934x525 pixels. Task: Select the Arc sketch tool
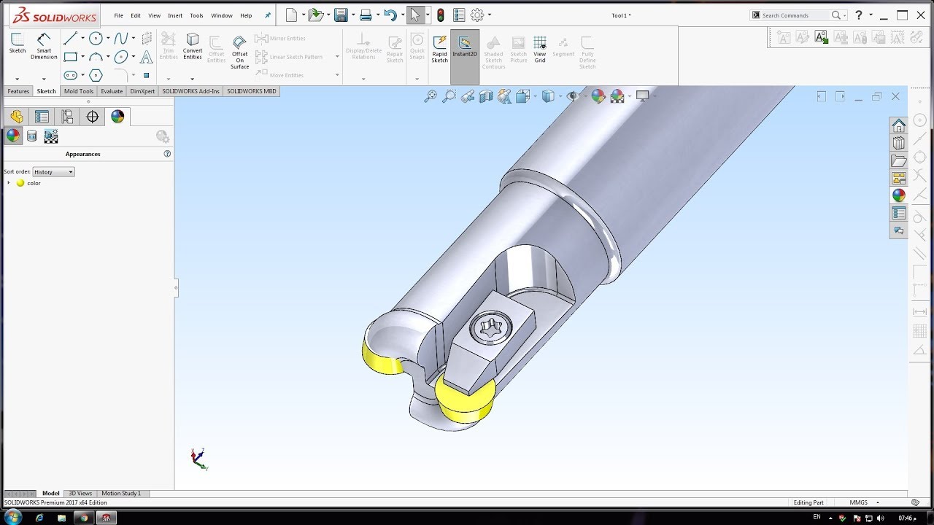pos(96,57)
